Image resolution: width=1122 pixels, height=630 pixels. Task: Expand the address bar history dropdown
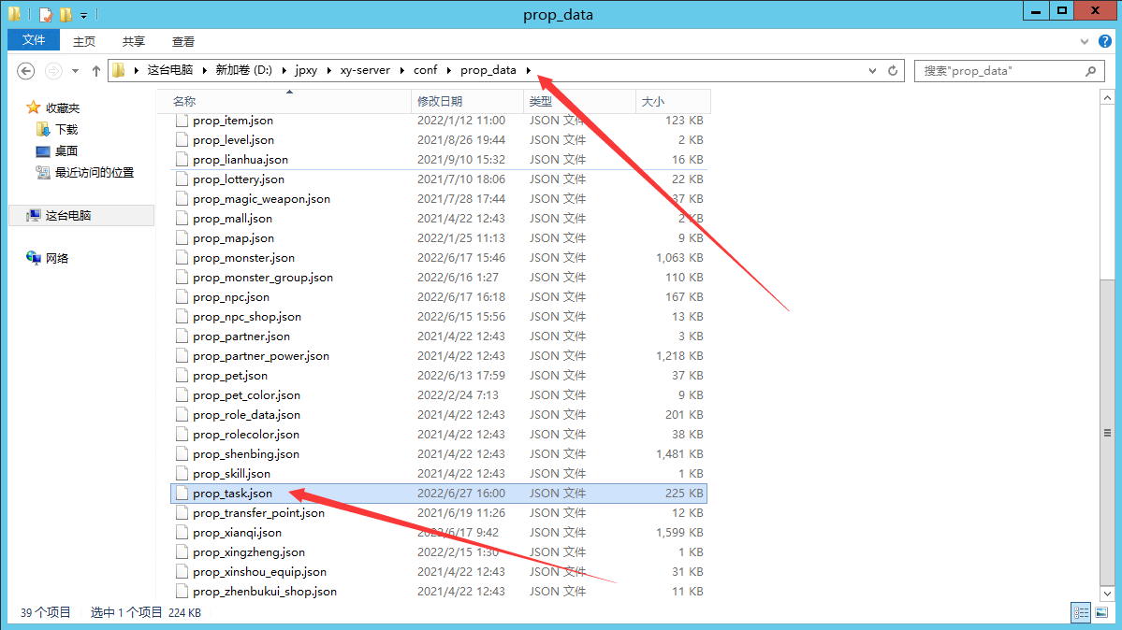[x=872, y=71]
